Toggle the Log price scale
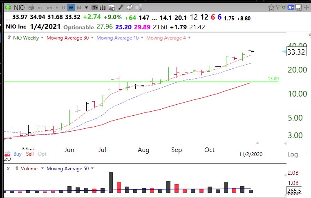The width and height of the screenshot is (311, 198). (293, 154)
